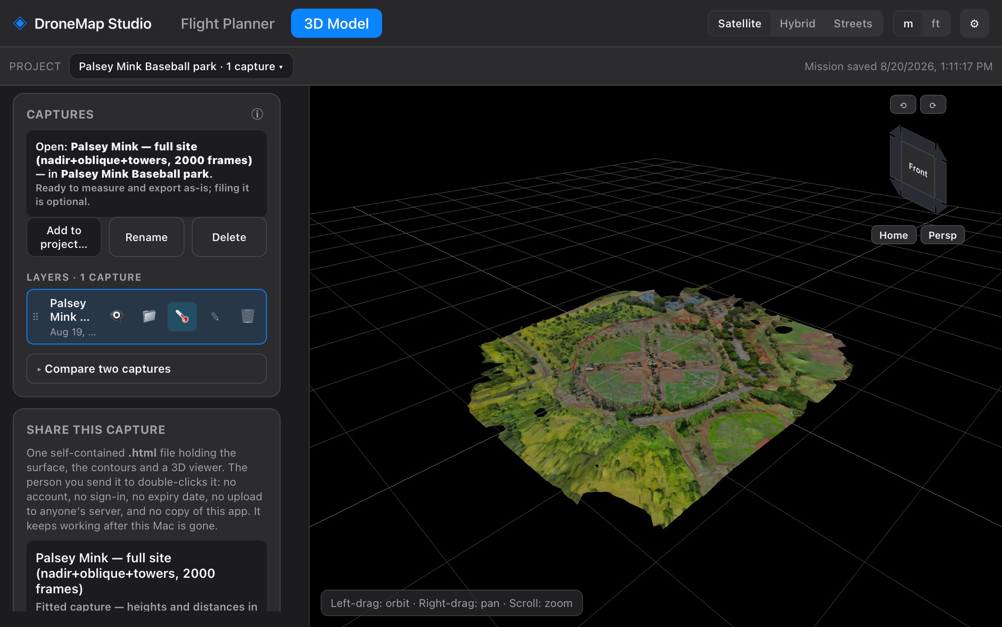Click the "One self-contained .html file" description
Screen dimensions: 1002x627
click(144, 489)
